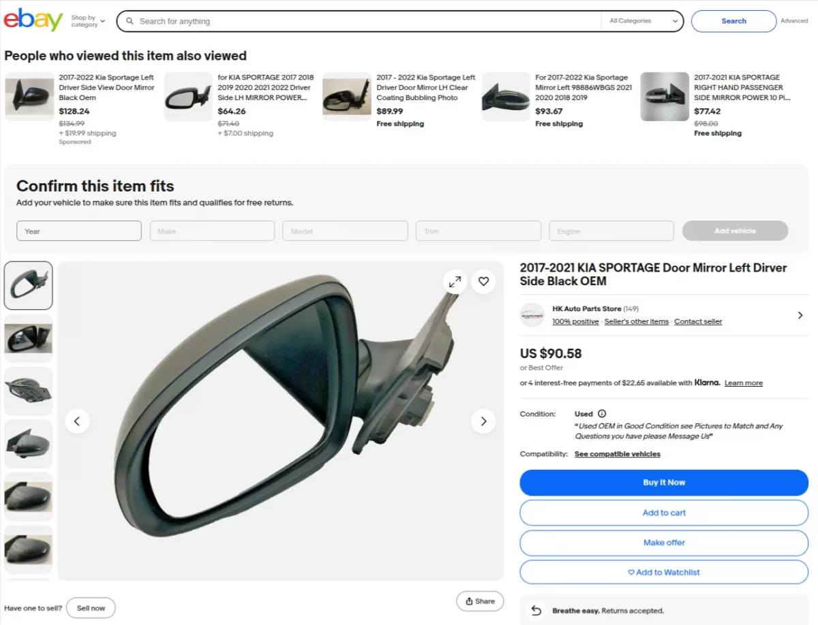Open the Shop by category menu
This screenshot has width=818, height=625.
pos(87,21)
